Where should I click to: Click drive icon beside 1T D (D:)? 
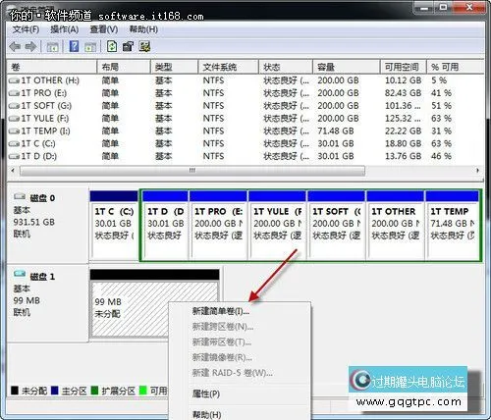pos(14,156)
